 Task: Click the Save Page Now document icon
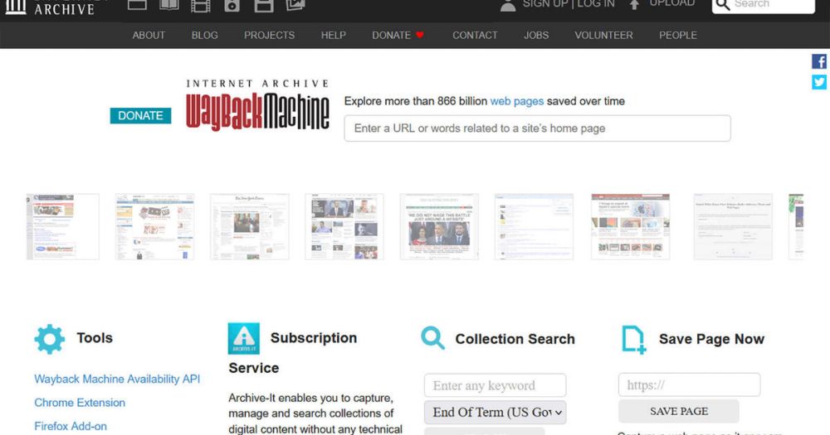point(633,340)
